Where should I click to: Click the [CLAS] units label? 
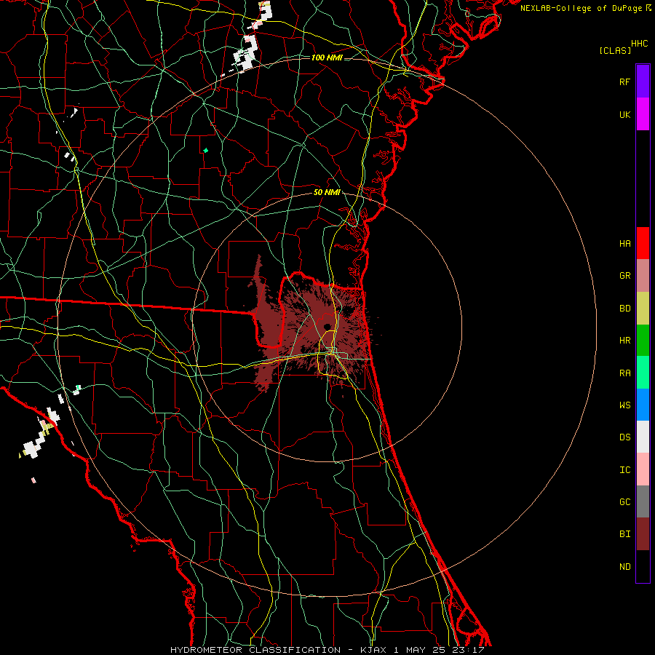[615, 50]
